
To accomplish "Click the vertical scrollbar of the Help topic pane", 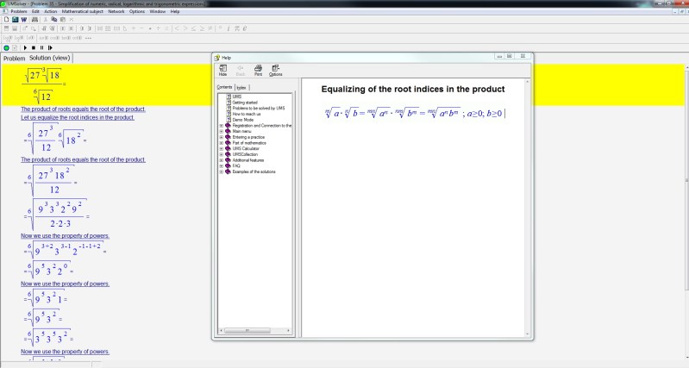I will coord(527,209).
